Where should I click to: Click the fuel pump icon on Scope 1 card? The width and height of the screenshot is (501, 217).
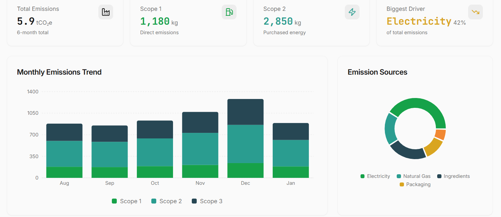pos(229,12)
